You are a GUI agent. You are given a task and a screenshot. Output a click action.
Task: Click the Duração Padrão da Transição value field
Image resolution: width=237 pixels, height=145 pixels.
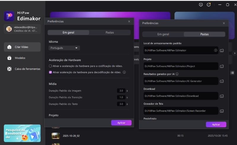click(121, 97)
